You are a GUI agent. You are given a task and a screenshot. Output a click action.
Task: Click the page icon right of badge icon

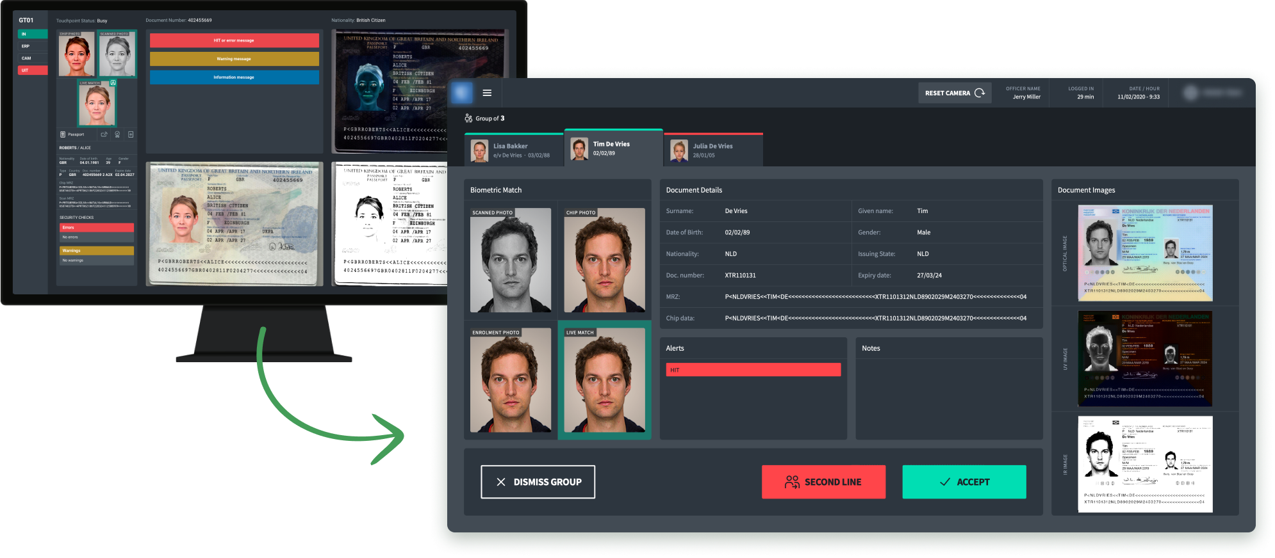click(131, 134)
